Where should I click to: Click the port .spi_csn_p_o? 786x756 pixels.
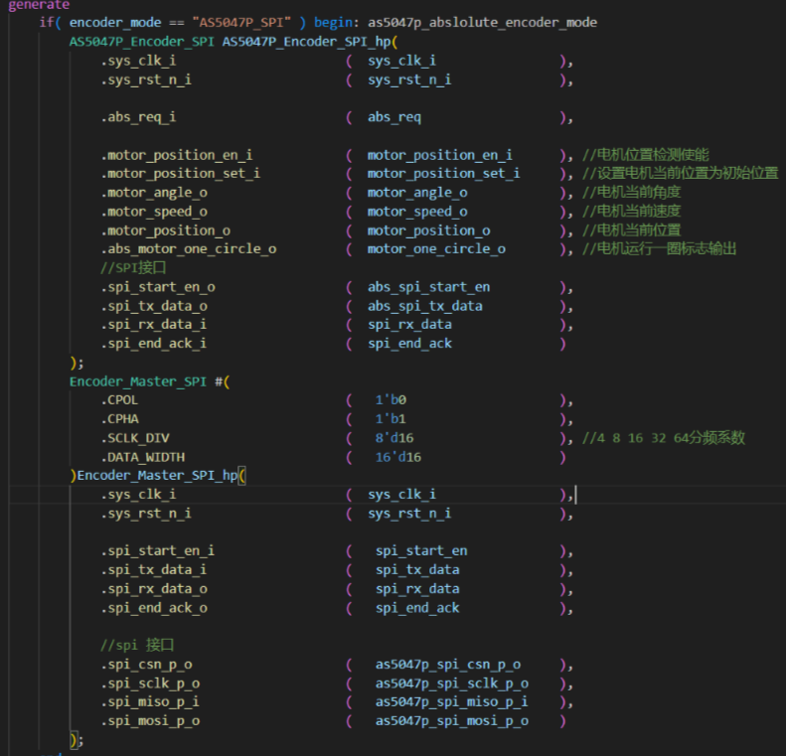click(146, 665)
